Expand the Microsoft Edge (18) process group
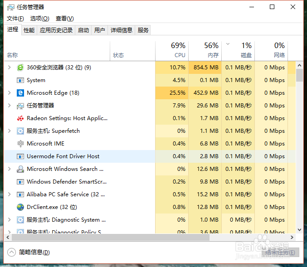The height and width of the screenshot is (267, 307). (x=9, y=93)
